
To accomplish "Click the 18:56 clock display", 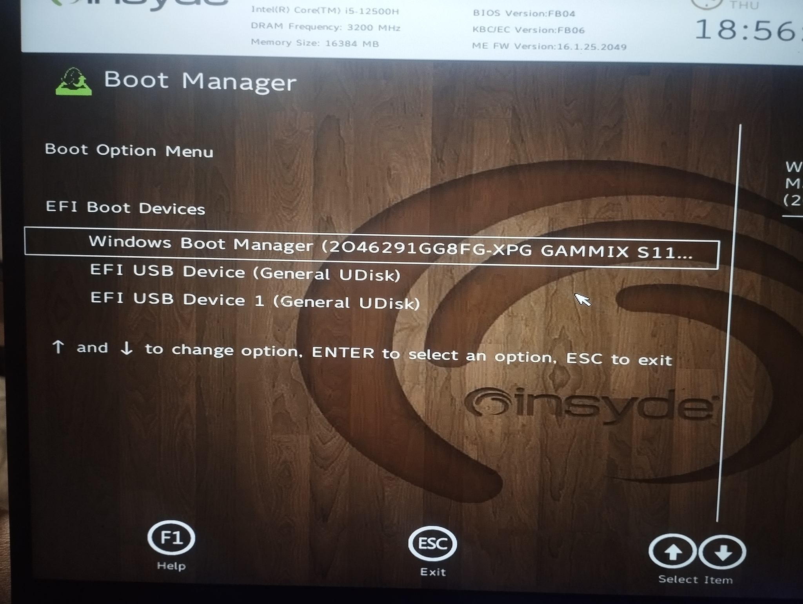I will [x=748, y=31].
